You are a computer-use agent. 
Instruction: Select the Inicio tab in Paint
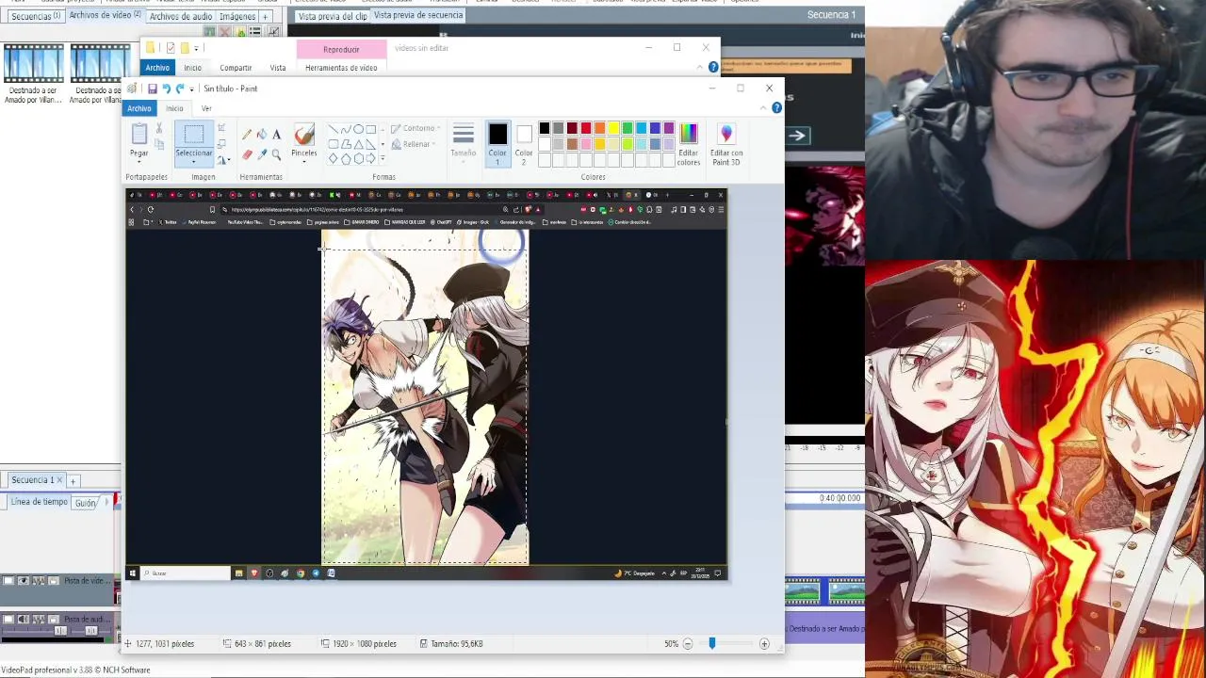point(174,108)
